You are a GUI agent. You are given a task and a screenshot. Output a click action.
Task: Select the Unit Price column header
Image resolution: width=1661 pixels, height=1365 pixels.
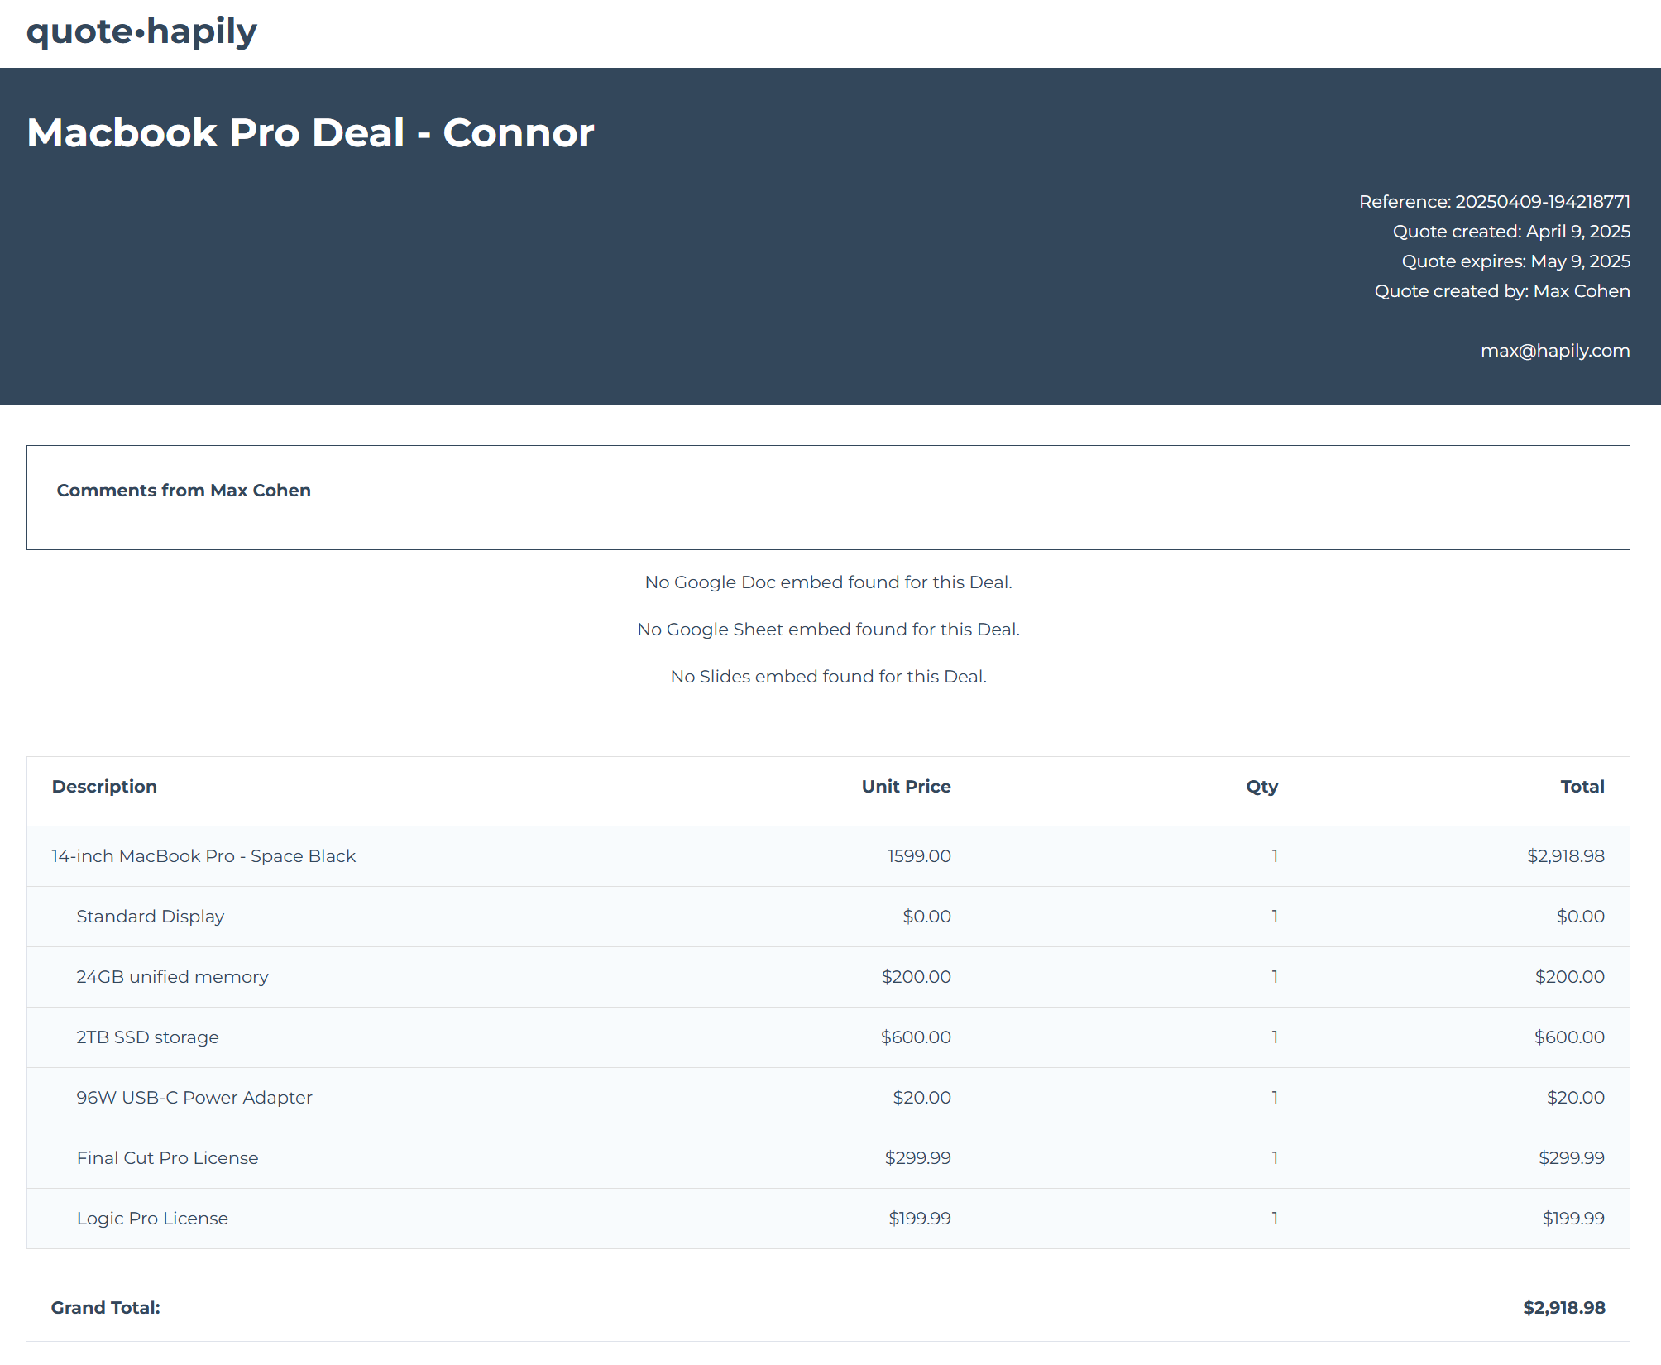click(906, 786)
